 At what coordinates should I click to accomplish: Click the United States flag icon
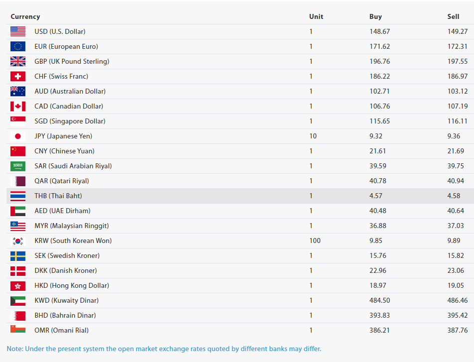pyautogui.click(x=18, y=31)
